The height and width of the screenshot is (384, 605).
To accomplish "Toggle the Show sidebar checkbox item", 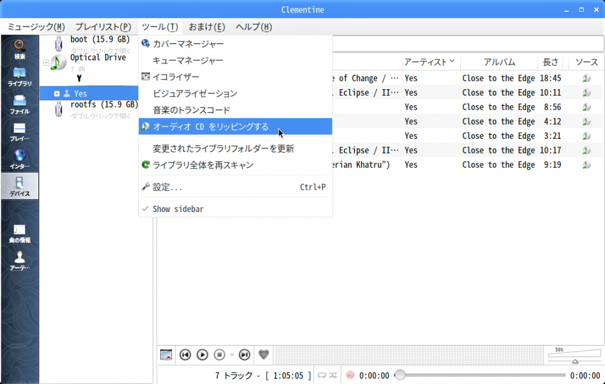I will pos(235,209).
